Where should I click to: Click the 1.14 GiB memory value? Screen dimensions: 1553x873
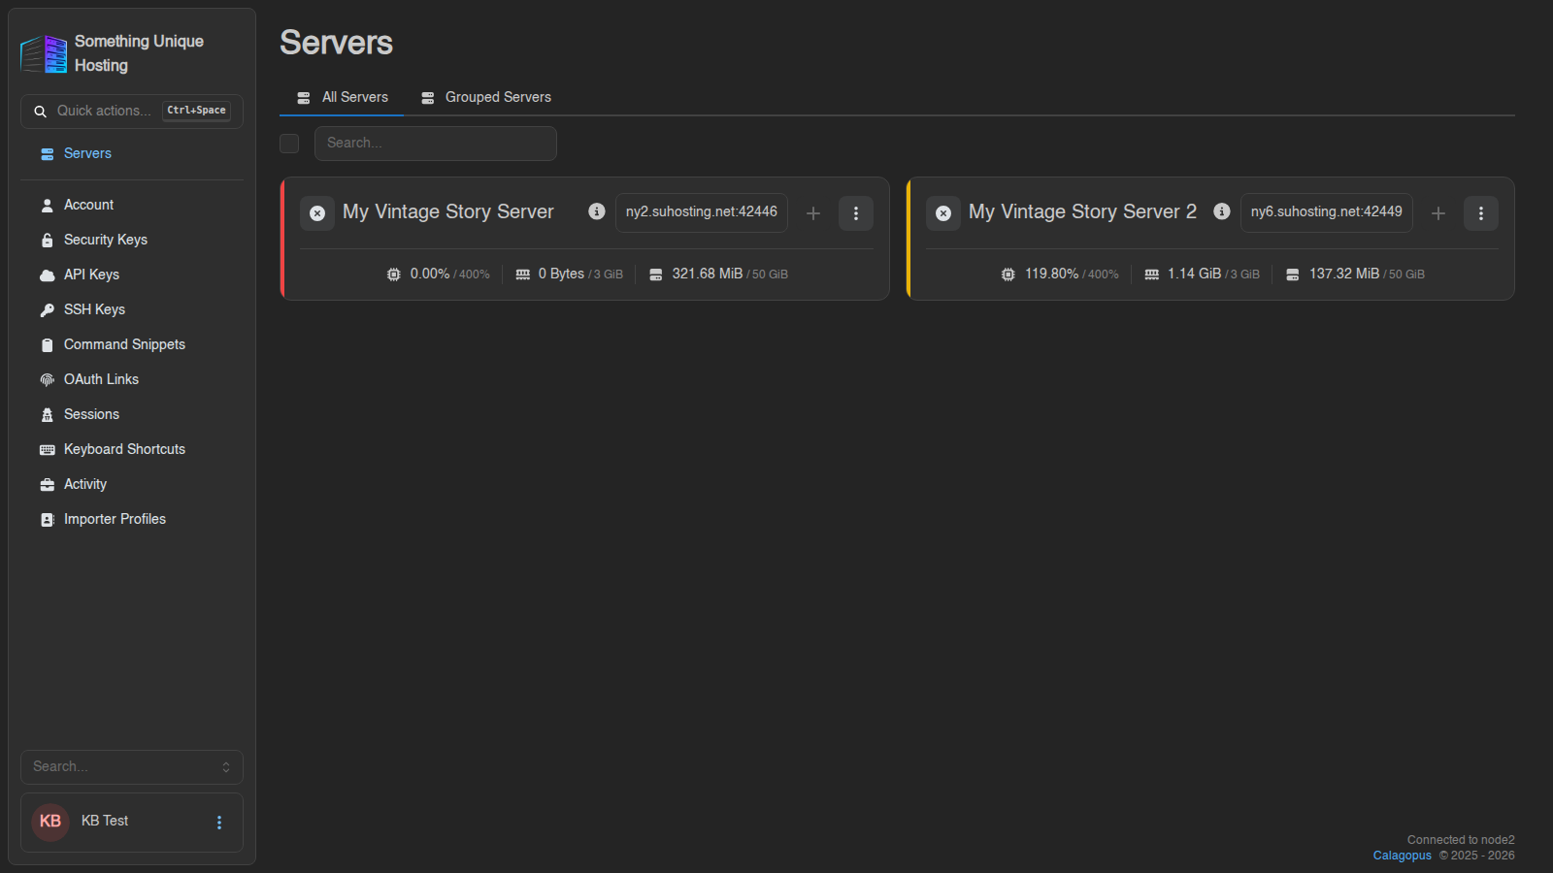1195,274
